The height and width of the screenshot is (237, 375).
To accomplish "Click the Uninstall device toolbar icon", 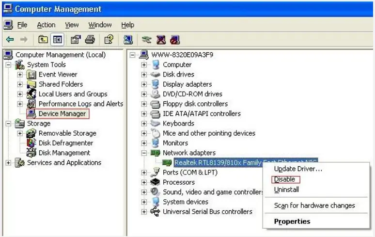I will pos(161,39).
